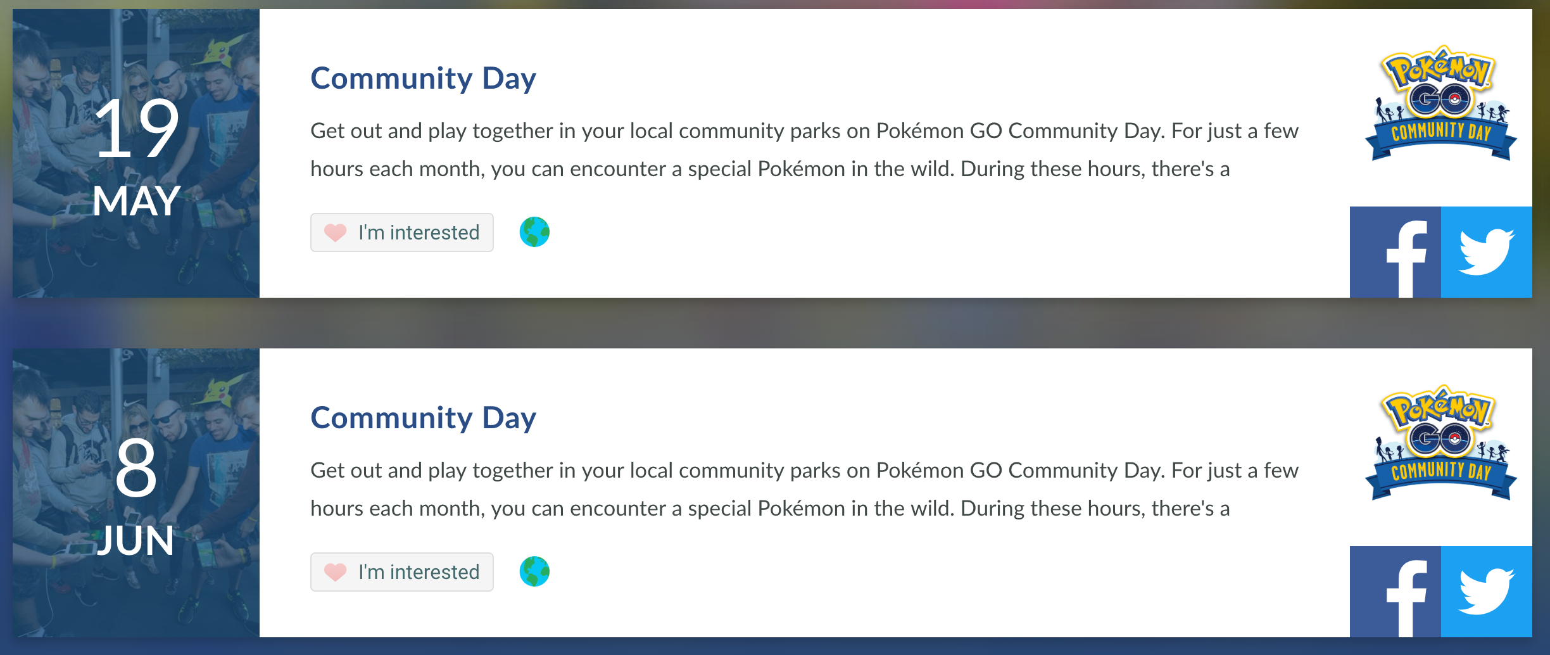Click the heart icon on the May event button

[335, 232]
